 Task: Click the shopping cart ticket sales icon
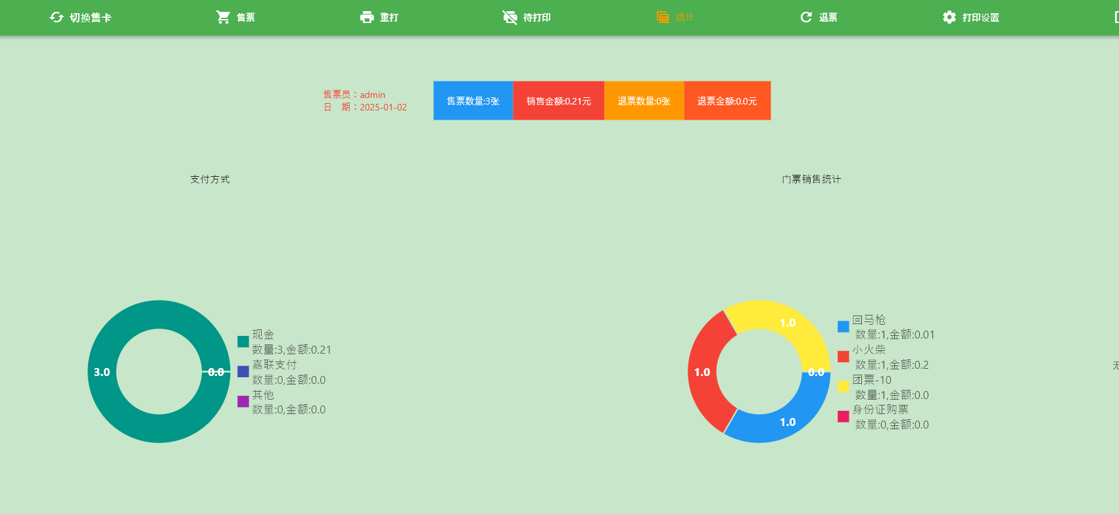tap(224, 17)
